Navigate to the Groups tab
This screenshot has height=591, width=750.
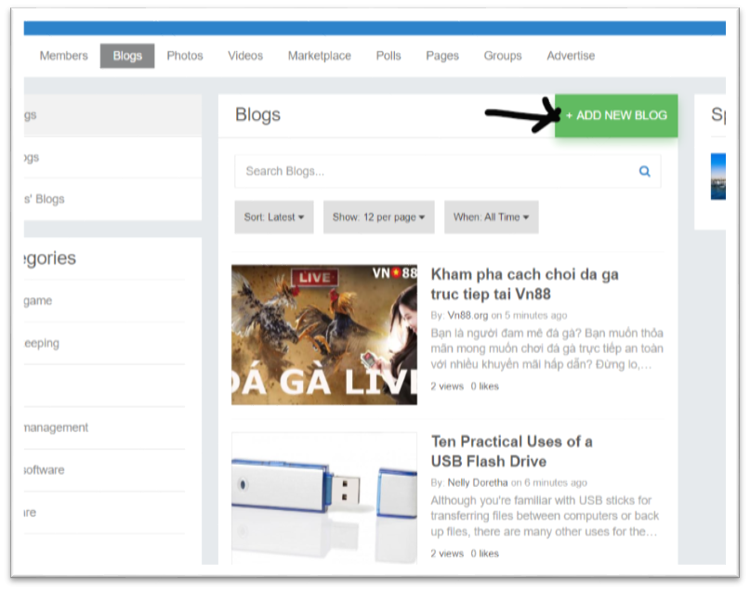(x=503, y=56)
